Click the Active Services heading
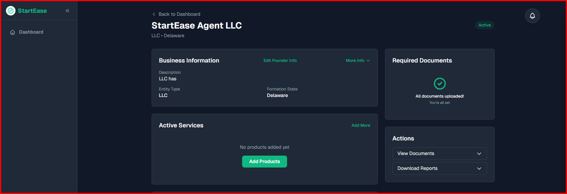This screenshot has height=194, width=567. click(181, 125)
